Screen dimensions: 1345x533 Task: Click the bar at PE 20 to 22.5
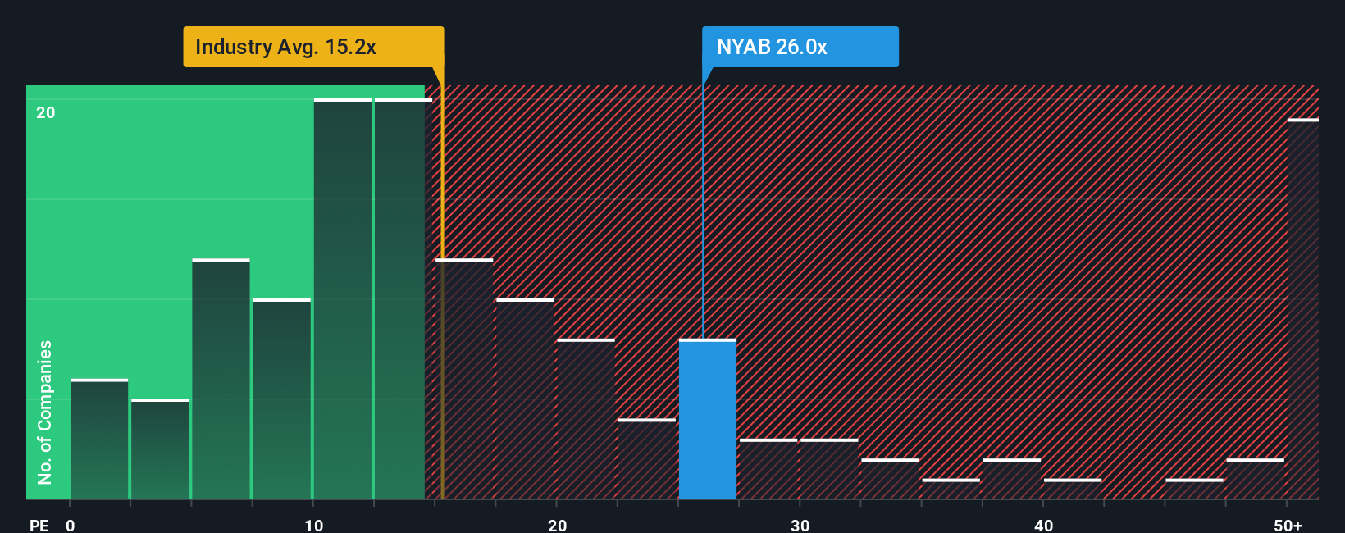pos(586,419)
